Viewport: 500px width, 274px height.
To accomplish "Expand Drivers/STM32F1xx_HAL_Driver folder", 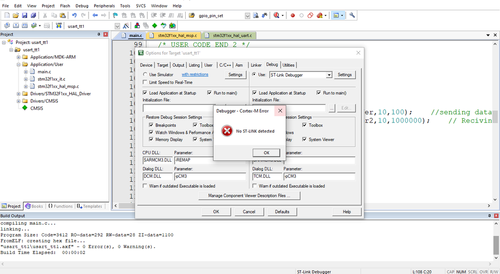I will point(19,94).
